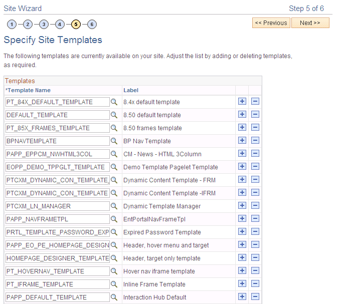Open lookup for PAPP_DEFAULT_TEMPLATE field

[x=114, y=297]
